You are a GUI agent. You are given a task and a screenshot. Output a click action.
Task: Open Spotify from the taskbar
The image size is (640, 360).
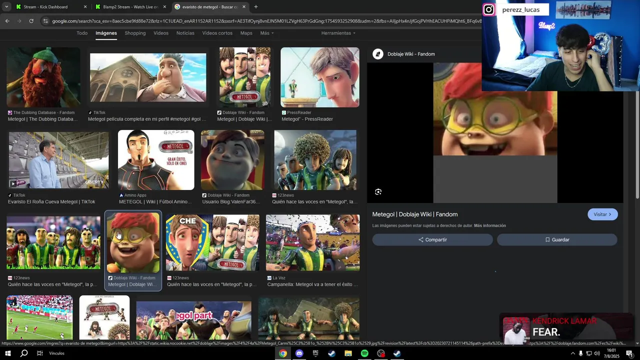click(364, 353)
